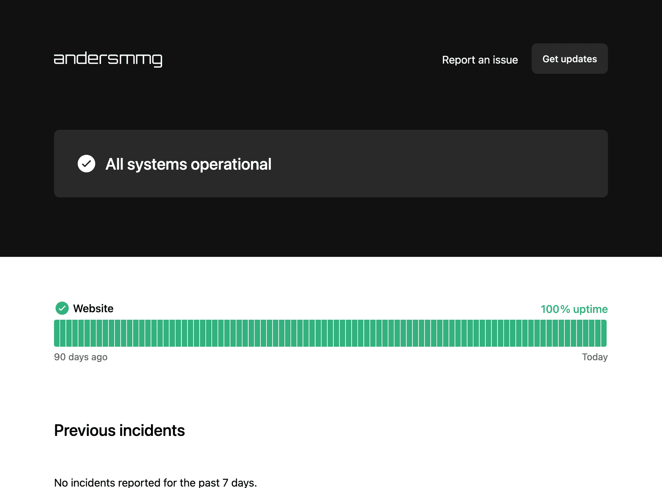Viewport: 662px width, 488px height.
Task: Click the third uptime bar from right
Action: [x=592, y=333]
